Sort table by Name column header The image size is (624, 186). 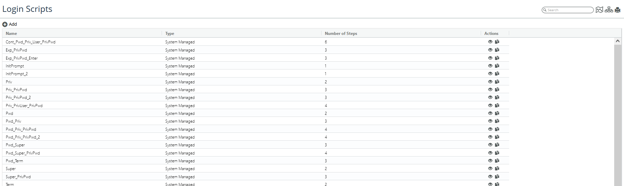tap(12, 34)
